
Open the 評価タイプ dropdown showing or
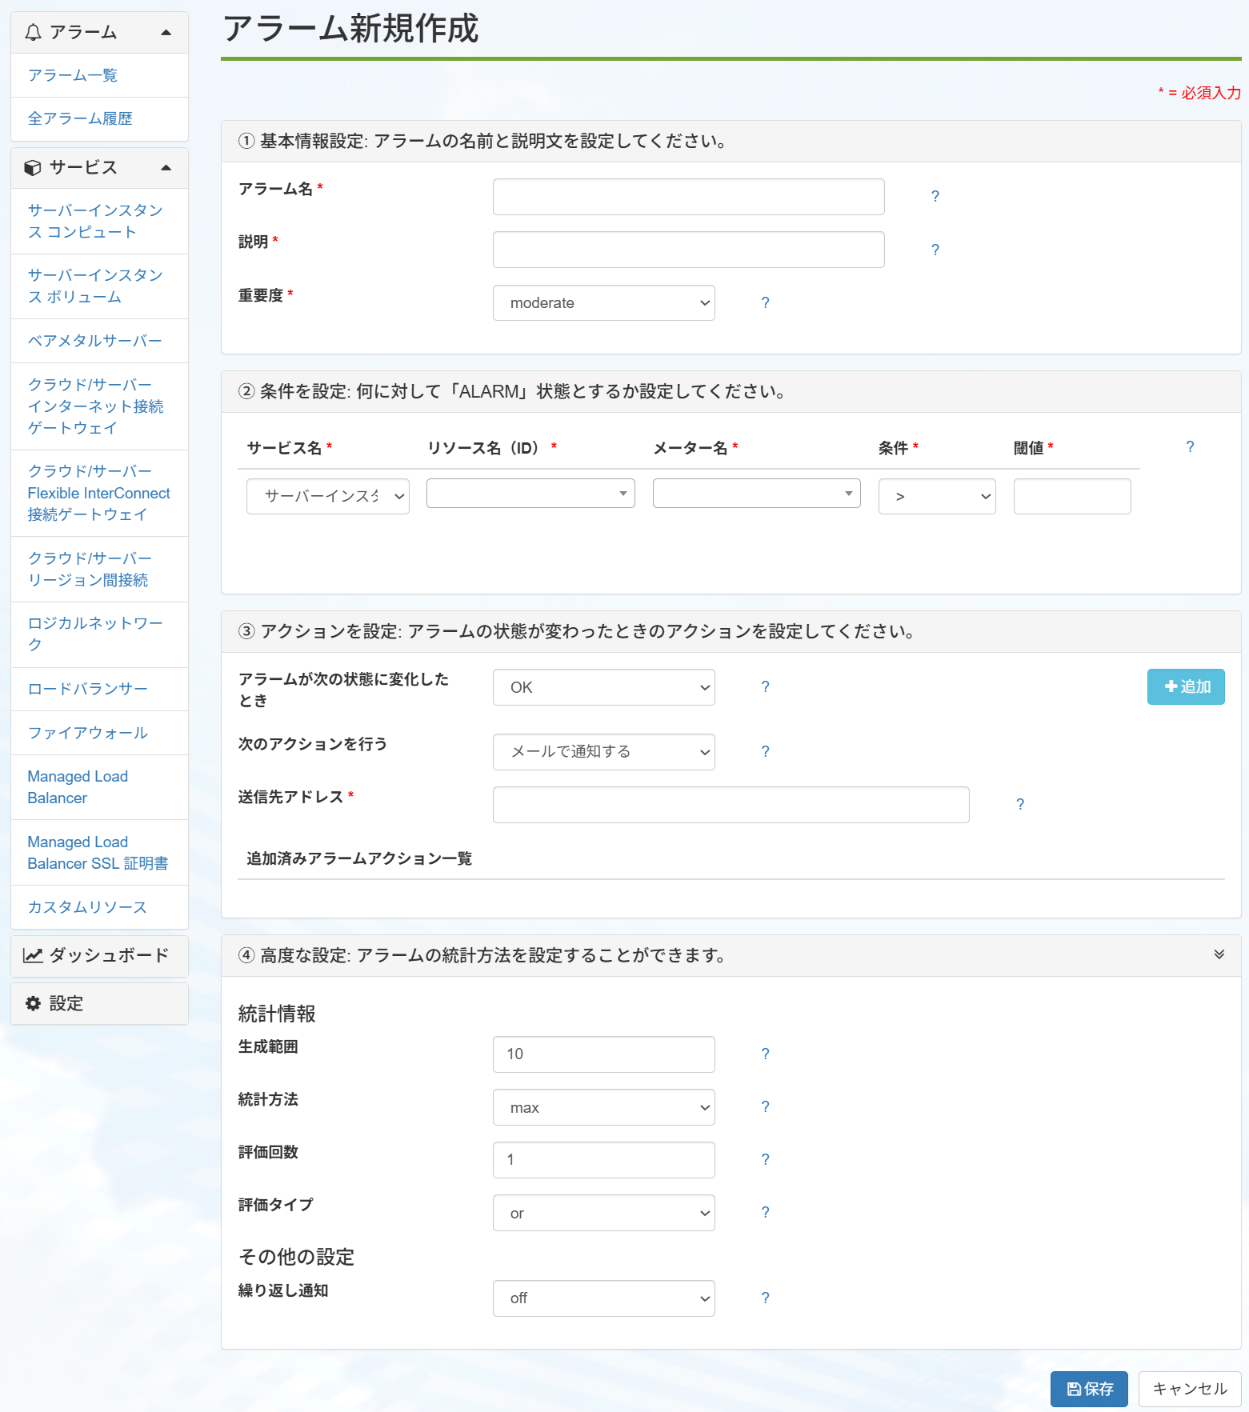[x=603, y=1214]
